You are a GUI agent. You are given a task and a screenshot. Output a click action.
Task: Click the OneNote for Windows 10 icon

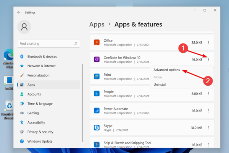pos(97,59)
